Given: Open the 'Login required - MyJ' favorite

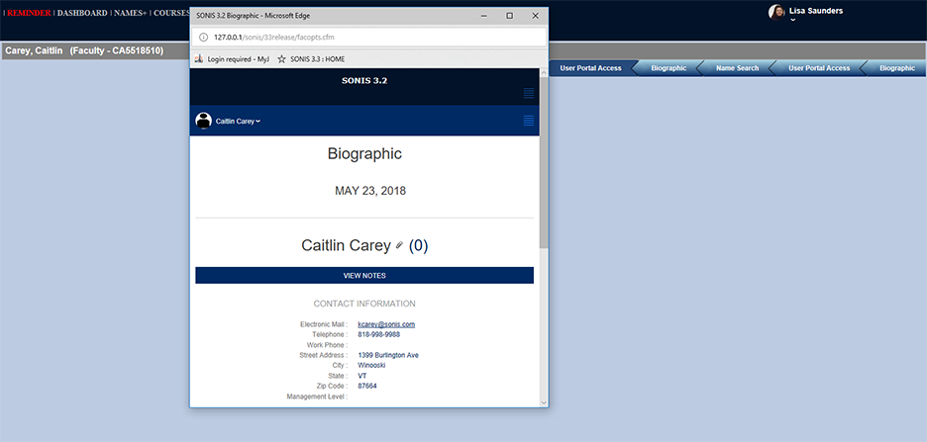Looking at the screenshot, I should [x=232, y=59].
